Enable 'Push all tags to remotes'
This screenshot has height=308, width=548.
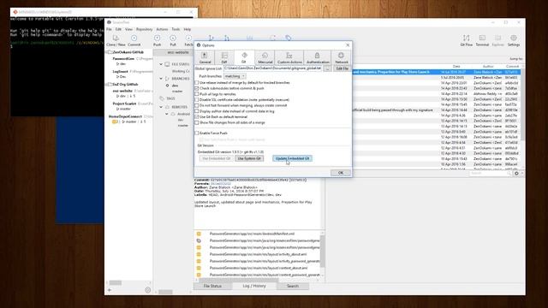click(x=197, y=94)
